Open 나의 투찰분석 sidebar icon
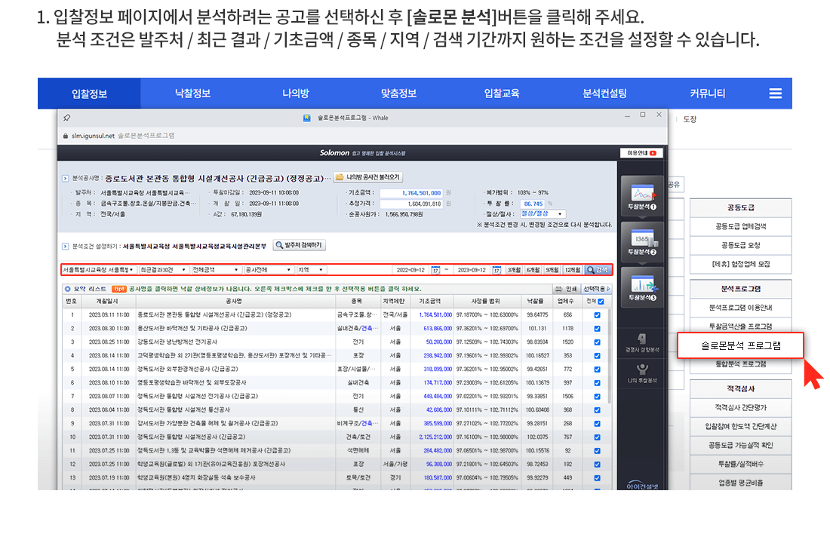Image resolution: width=830 pixels, height=543 pixels. pos(642,373)
